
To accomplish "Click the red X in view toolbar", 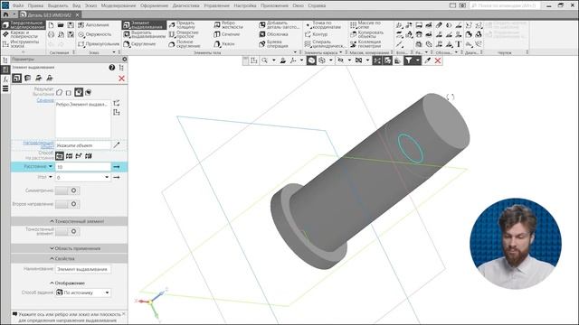I will click(x=438, y=60).
